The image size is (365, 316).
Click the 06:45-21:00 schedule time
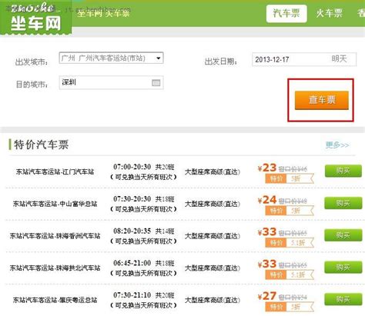(x=132, y=263)
